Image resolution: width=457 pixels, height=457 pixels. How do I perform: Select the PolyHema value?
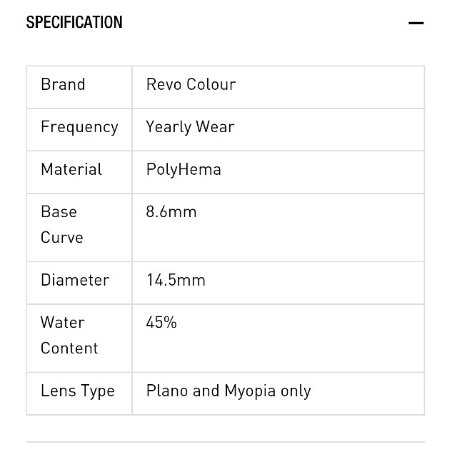coord(184,170)
